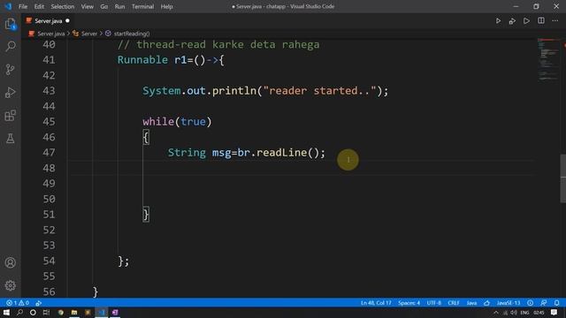
Task: Open the Selection menu
Action: coord(63,6)
